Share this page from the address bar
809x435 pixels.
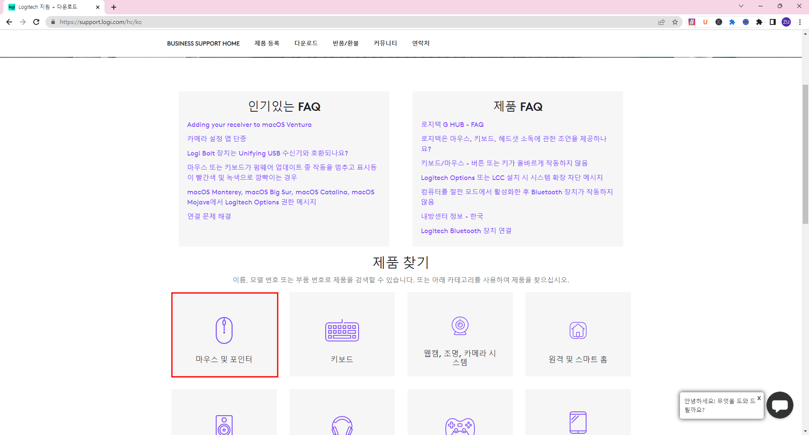[x=662, y=22]
